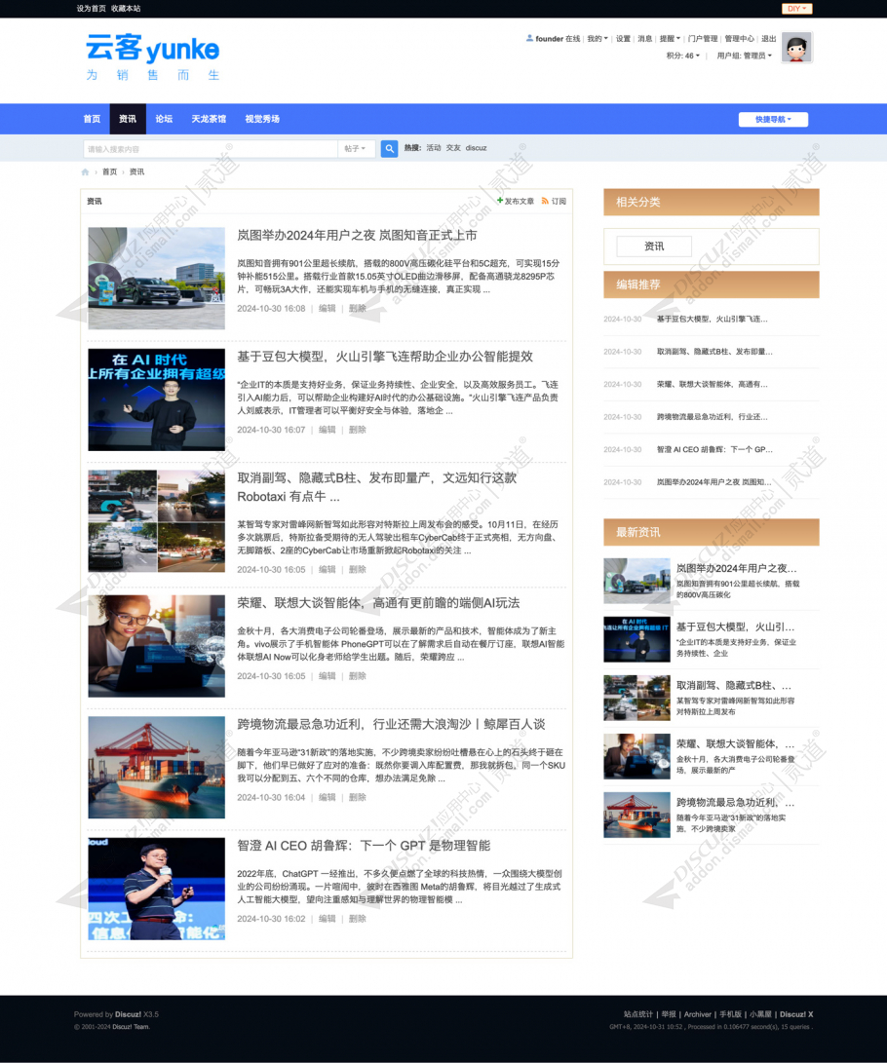Click 删除 for the 智澄 AI article
Screen dimensions: 887x1063
(358, 919)
